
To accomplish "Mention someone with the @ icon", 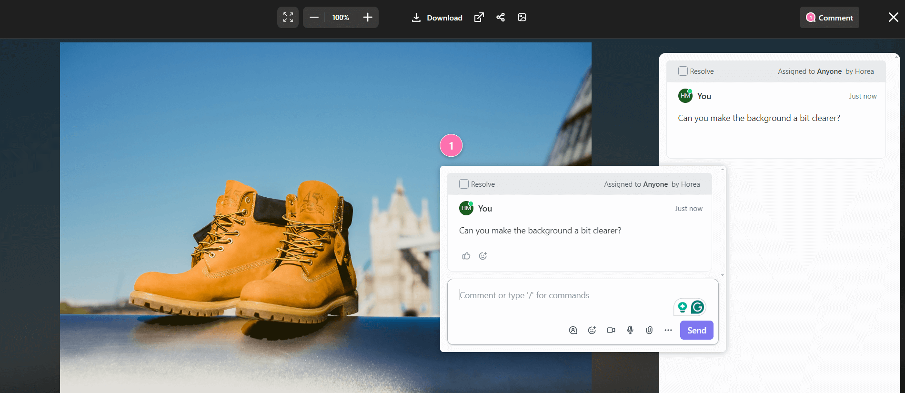I will coord(573,330).
